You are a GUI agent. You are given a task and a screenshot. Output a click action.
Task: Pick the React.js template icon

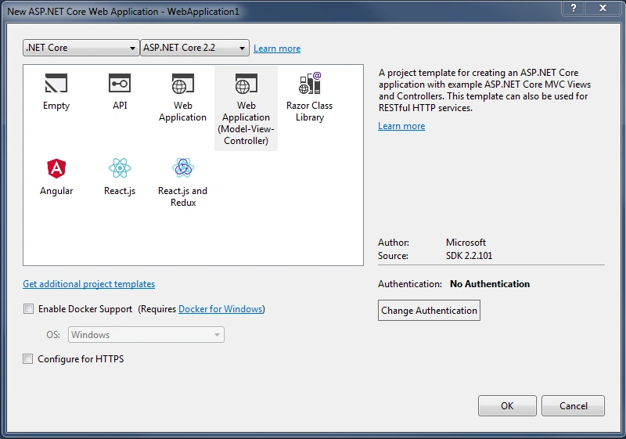(120, 168)
